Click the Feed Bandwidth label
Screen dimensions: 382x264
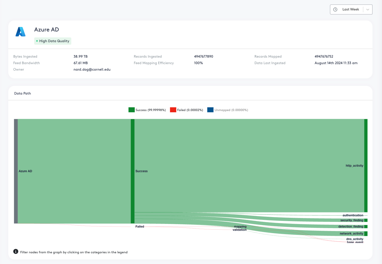[26, 63]
